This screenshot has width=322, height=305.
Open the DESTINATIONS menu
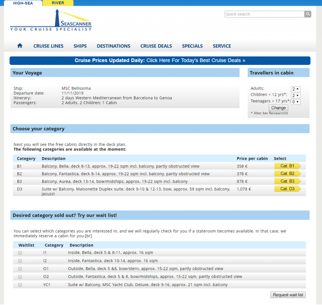coord(114,46)
